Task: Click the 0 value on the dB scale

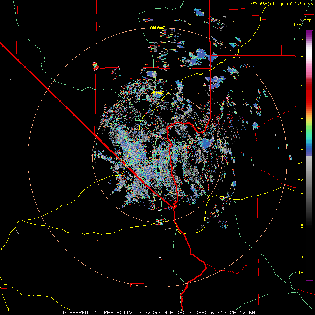Action: (302, 148)
